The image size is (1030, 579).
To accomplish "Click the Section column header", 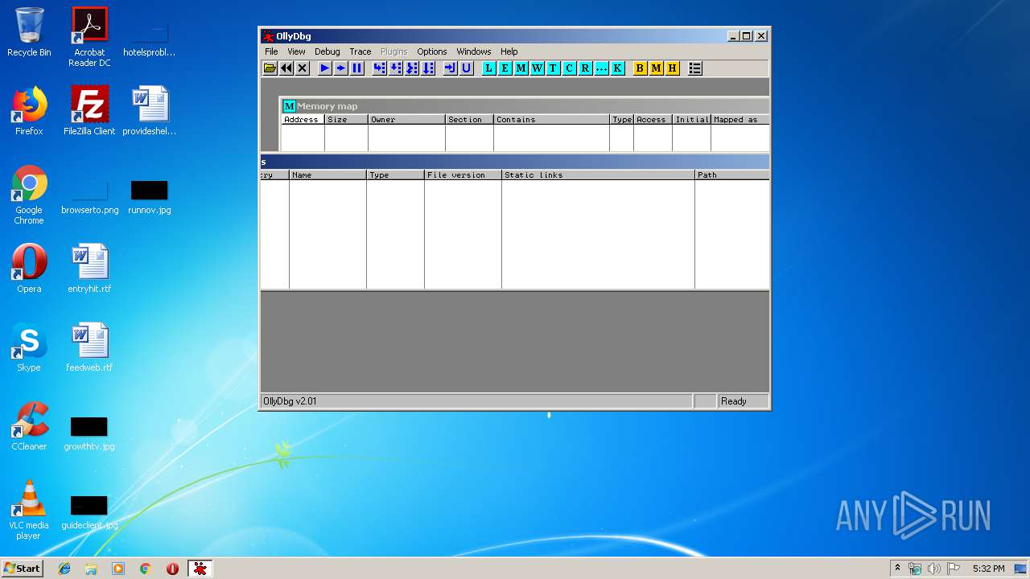I will coord(469,119).
